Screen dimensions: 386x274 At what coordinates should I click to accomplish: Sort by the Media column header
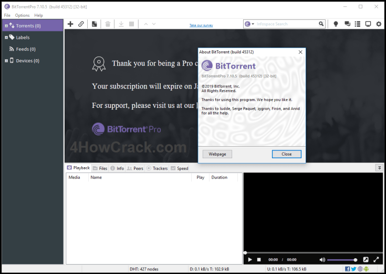click(x=77, y=177)
